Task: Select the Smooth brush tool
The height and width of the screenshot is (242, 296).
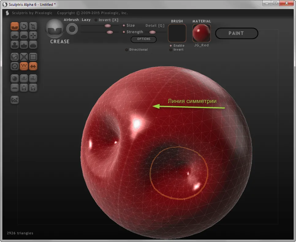Action: point(33,45)
